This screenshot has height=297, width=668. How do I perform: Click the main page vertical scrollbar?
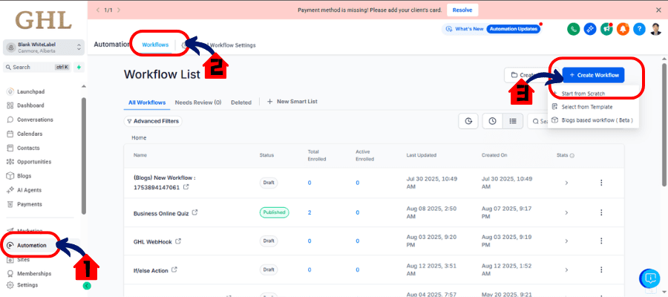pos(664,125)
